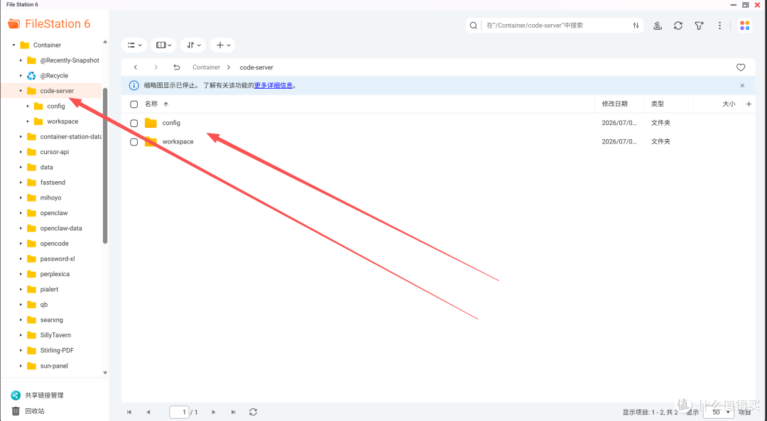Check the workspace folder checkbox
Viewport: 767px width, 421px height.
(x=134, y=142)
